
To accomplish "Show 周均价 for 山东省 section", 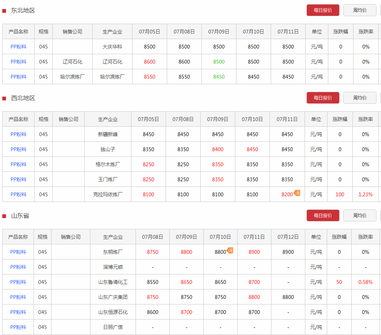I will [x=360, y=215].
